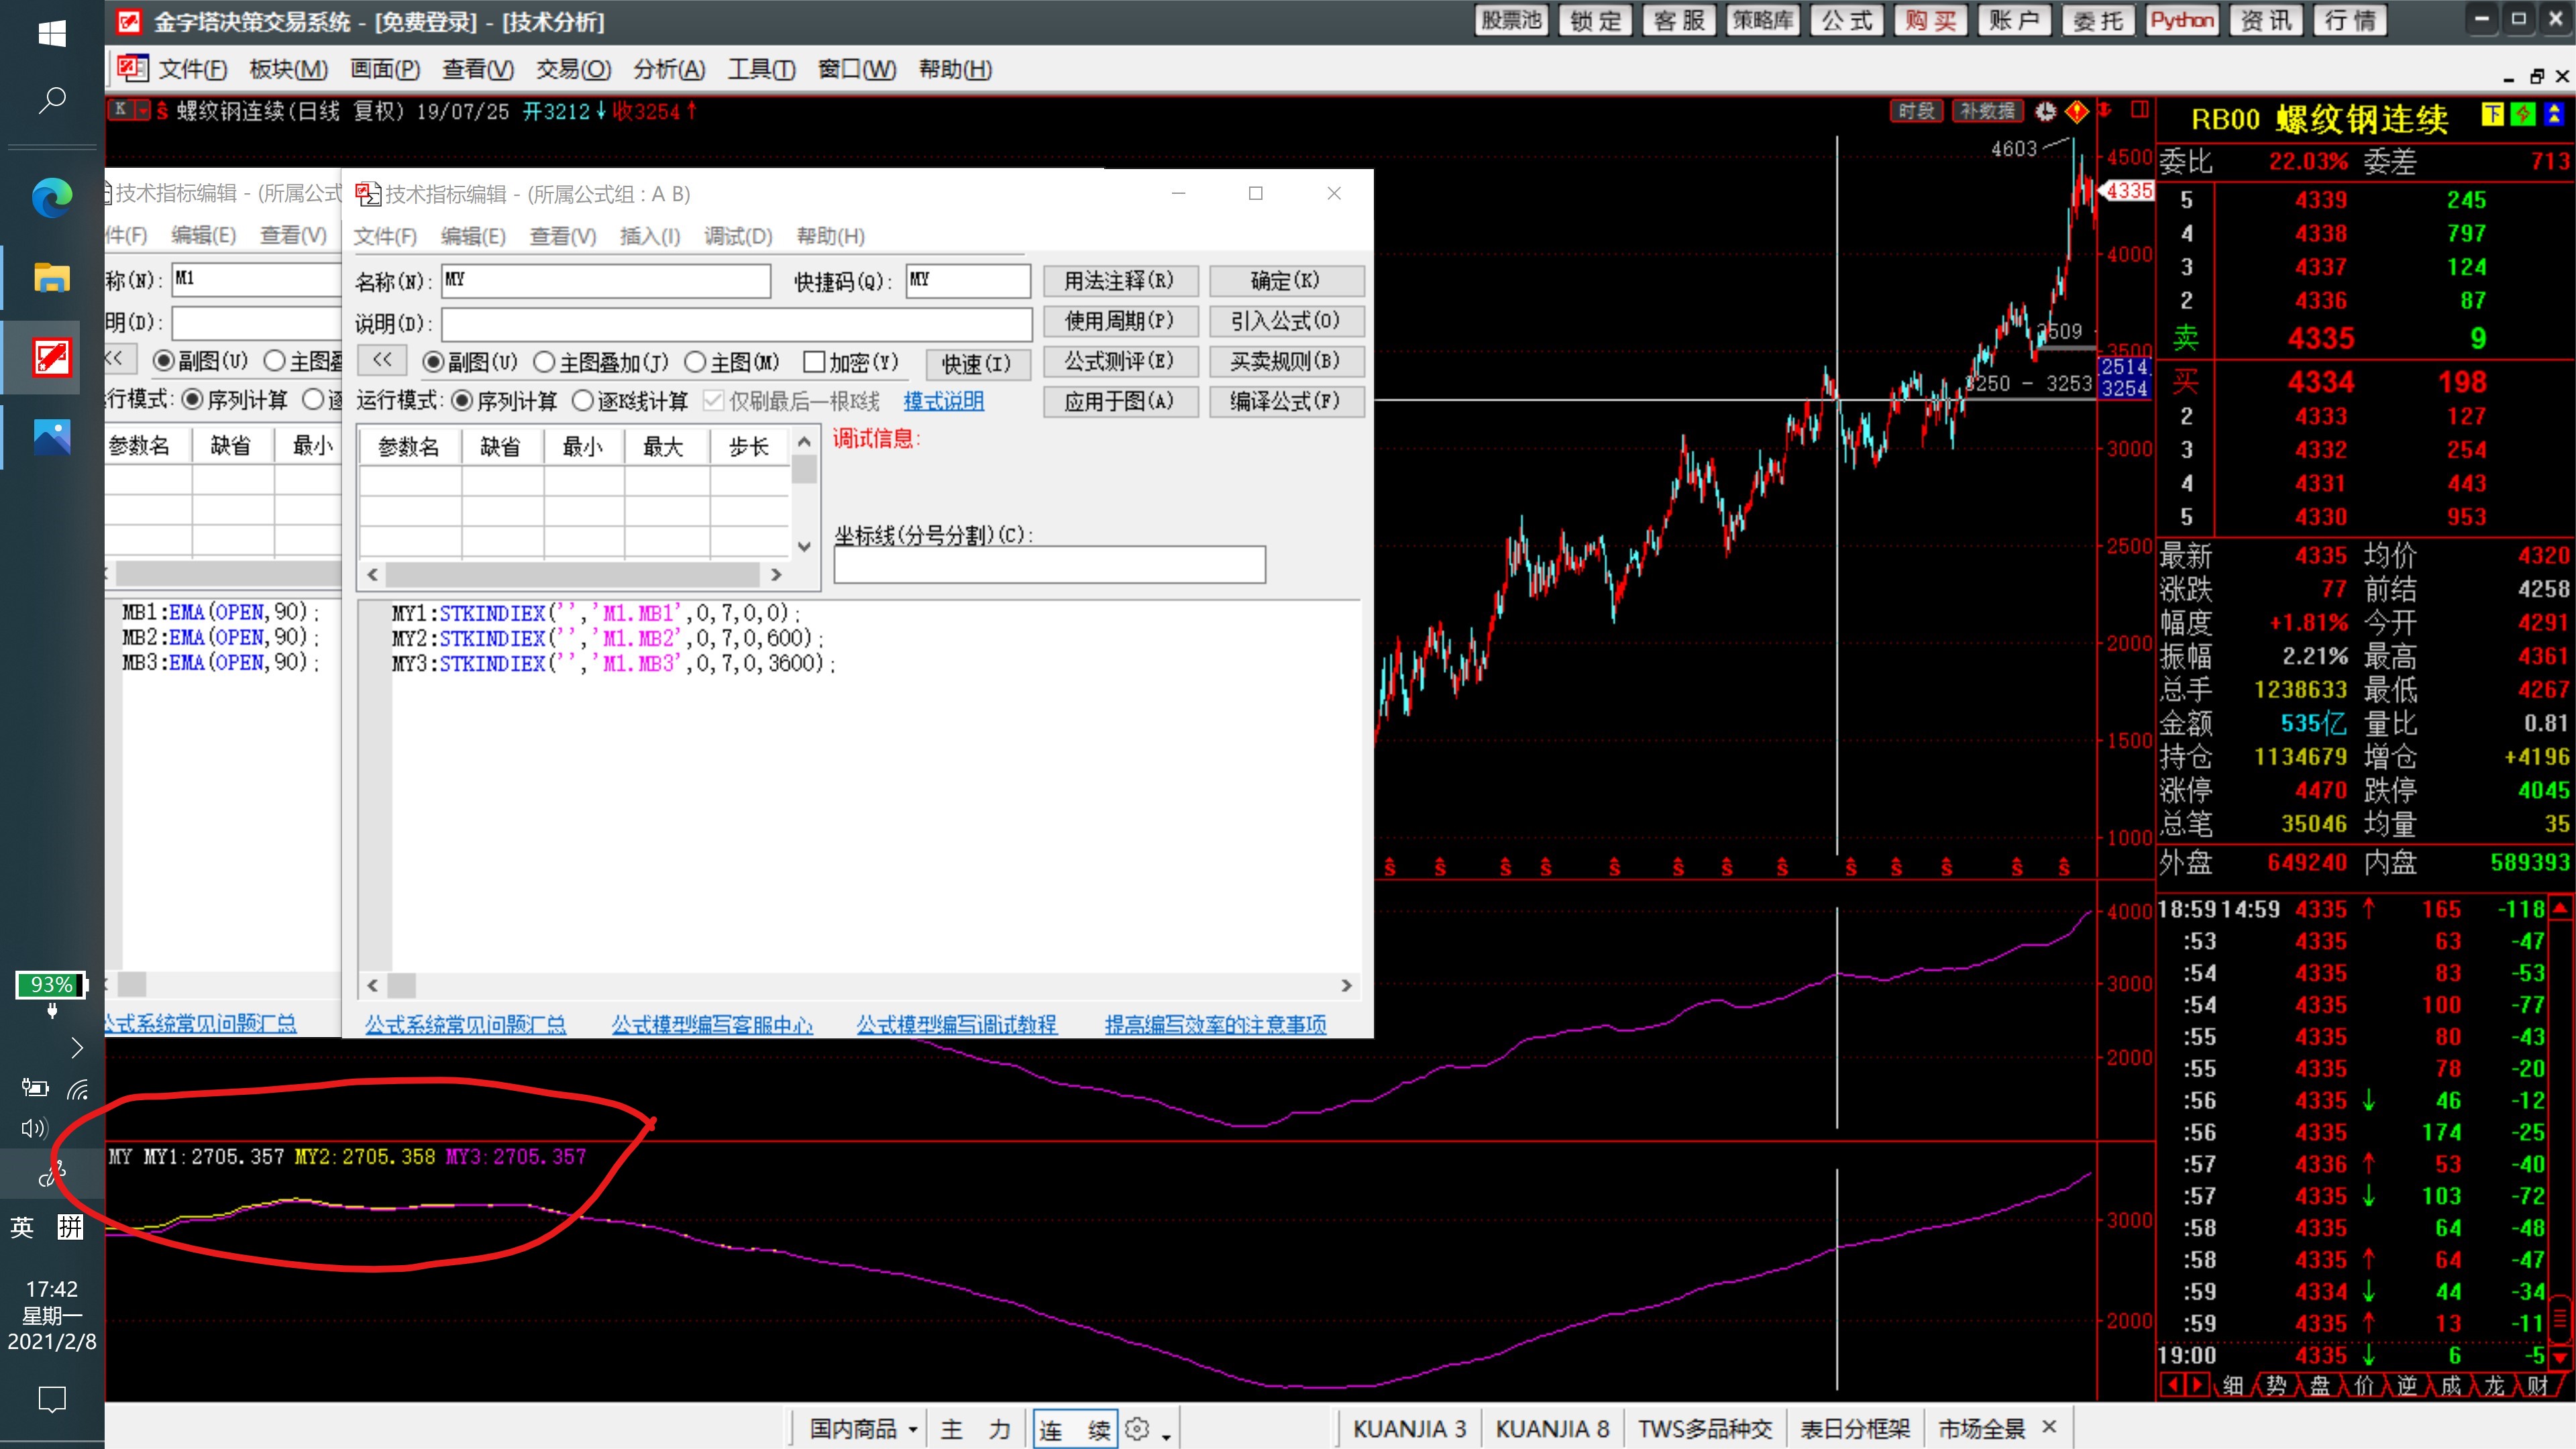Open File Explorer from taskbar
2576x1449 pixels.
click(x=52, y=277)
